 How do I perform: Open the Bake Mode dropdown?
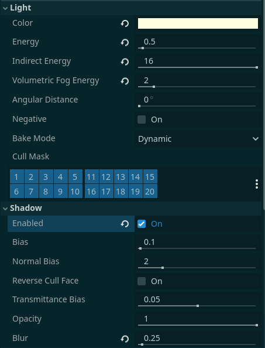(198, 139)
